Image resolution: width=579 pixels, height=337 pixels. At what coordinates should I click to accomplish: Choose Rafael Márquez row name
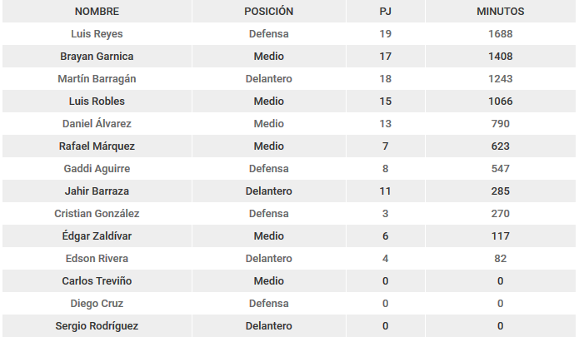coord(97,146)
